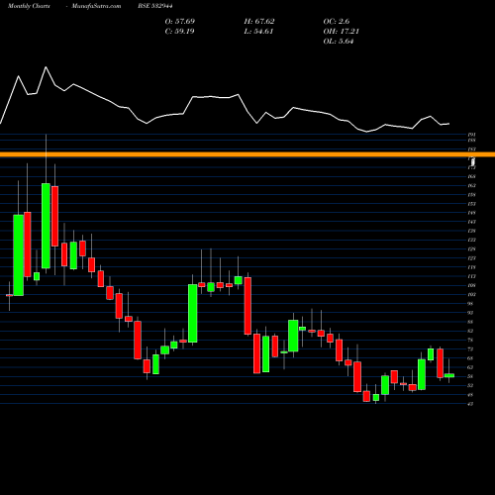Click the Monthly Charts title text
495x495 pixels.
click(29, 6)
